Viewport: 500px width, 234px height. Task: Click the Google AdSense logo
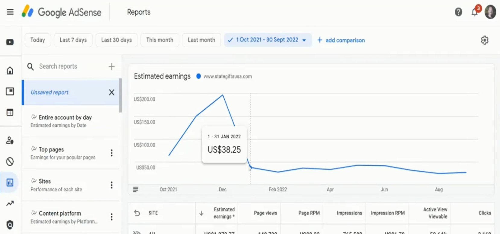tap(62, 12)
